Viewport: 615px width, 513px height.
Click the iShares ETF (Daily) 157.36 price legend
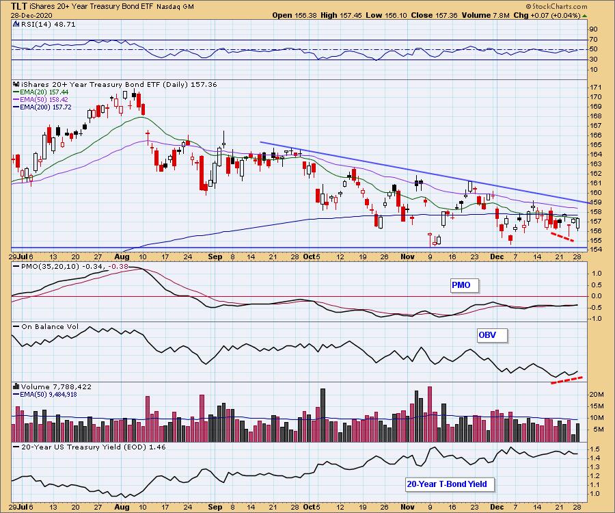pos(119,84)
